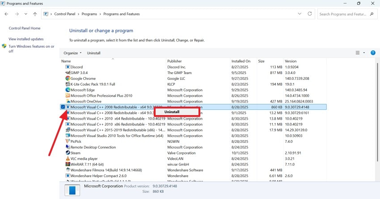Click the Steam program icon

(x=68, y=153)
